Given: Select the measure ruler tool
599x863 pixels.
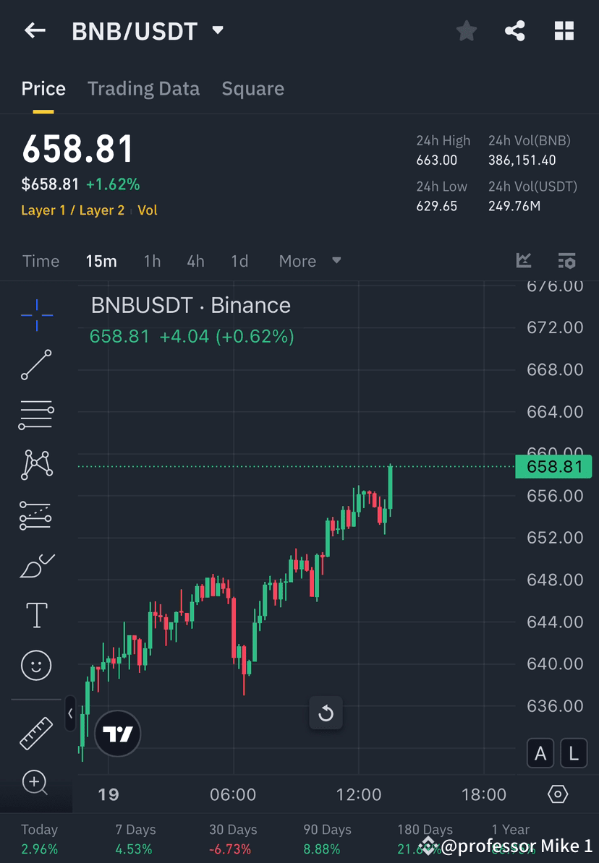Looking at the screenshot, I should (36, 733).
